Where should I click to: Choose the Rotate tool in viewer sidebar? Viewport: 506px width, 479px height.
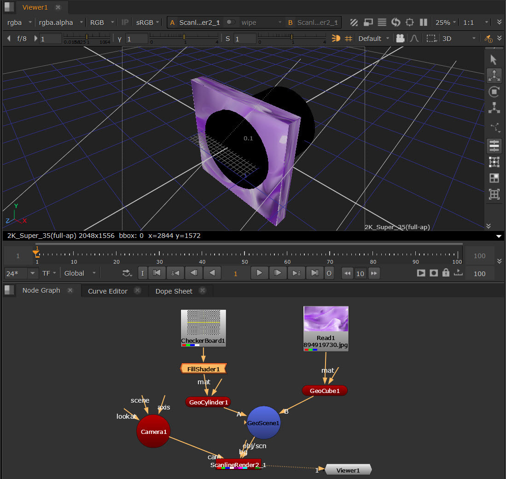pos(494,92)
